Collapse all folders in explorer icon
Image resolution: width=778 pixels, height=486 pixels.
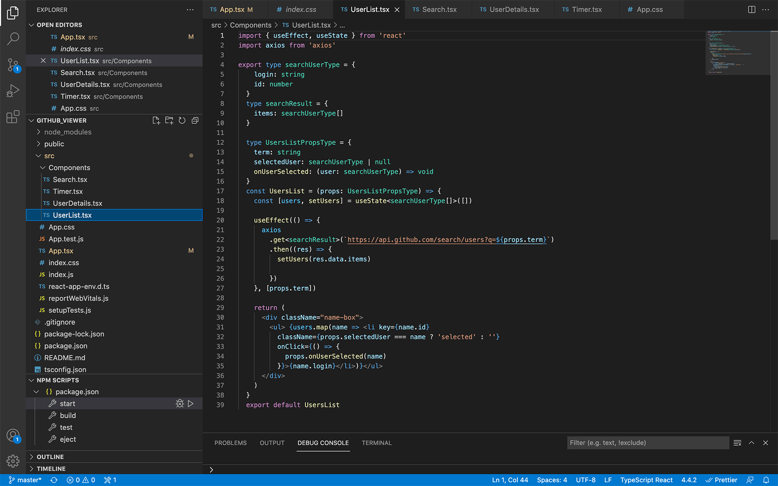point(195,121)
